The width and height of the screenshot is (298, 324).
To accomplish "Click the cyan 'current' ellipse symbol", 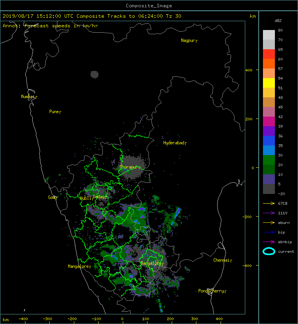I will [x=269, y=251].
